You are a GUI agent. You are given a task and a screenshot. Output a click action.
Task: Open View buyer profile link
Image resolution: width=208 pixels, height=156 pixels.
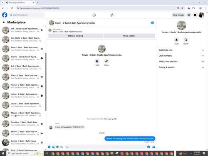click(110, 119)
